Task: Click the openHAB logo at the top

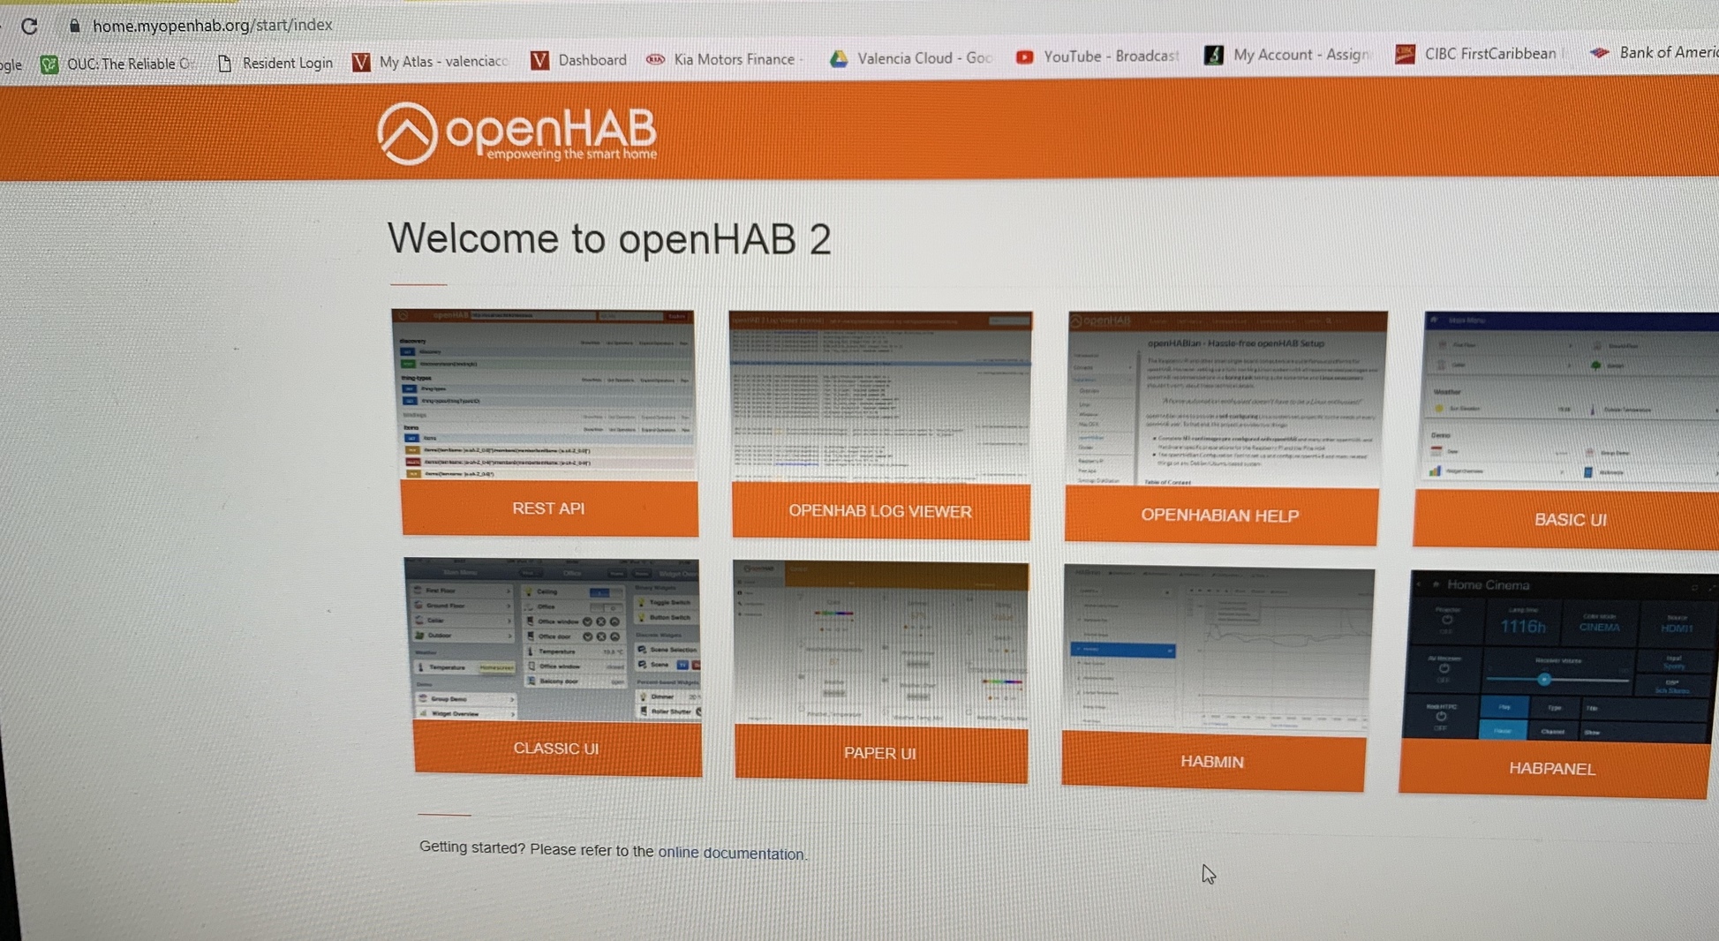Action: (x=516, y=132)
